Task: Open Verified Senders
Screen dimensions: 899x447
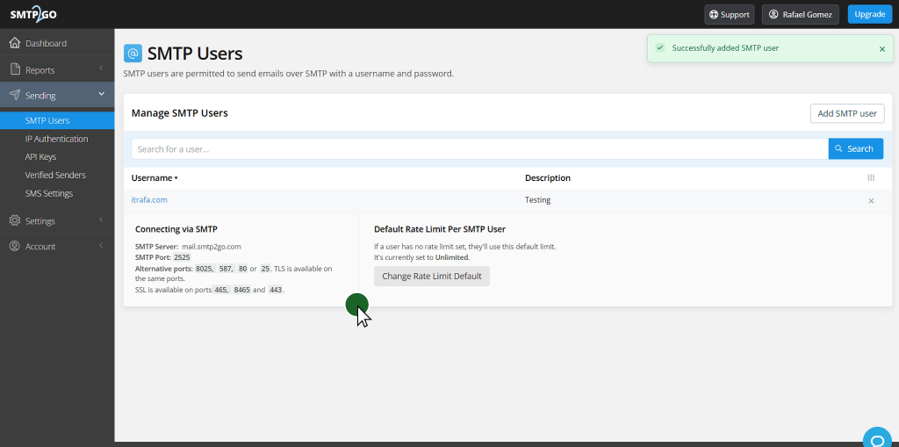Action: pyautogui.click(x=55, y=175)
